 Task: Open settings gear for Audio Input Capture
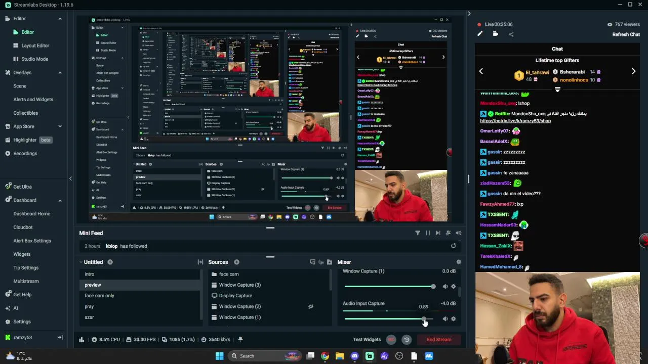click(453, 318)
